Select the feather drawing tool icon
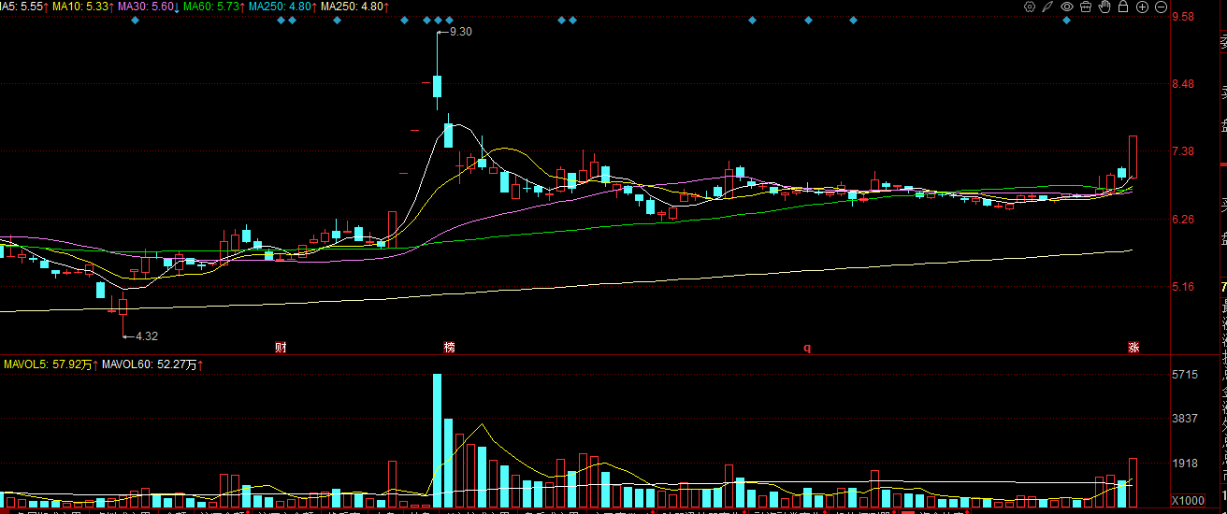This screenshot has width=1227, height=514. pos(1048,7)
